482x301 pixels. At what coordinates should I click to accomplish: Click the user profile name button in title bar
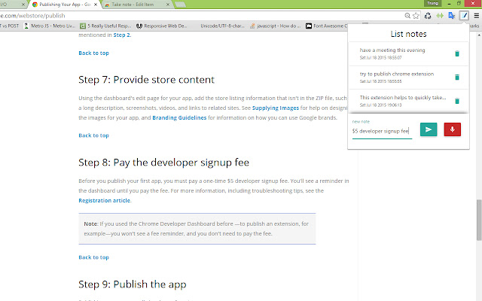point(432,3)
